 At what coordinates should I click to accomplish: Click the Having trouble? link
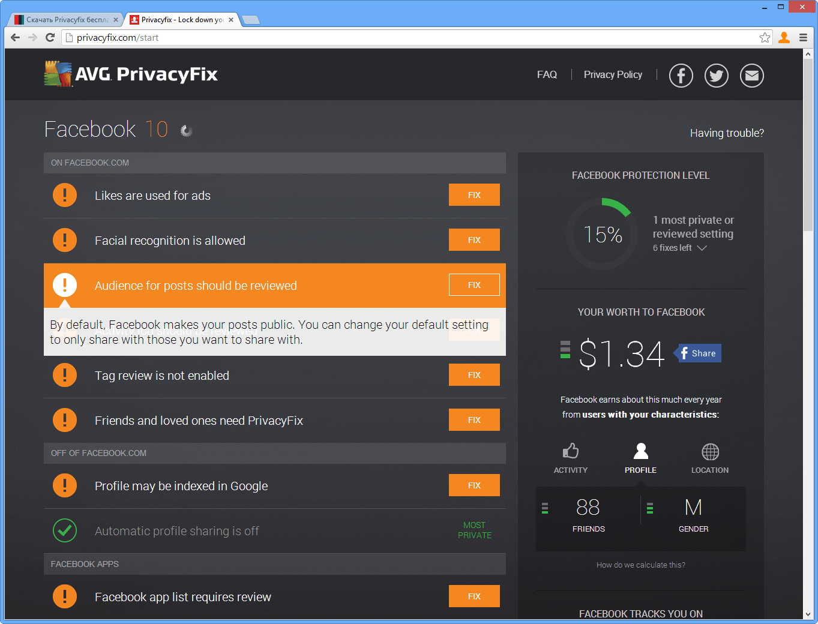[727, 133]
